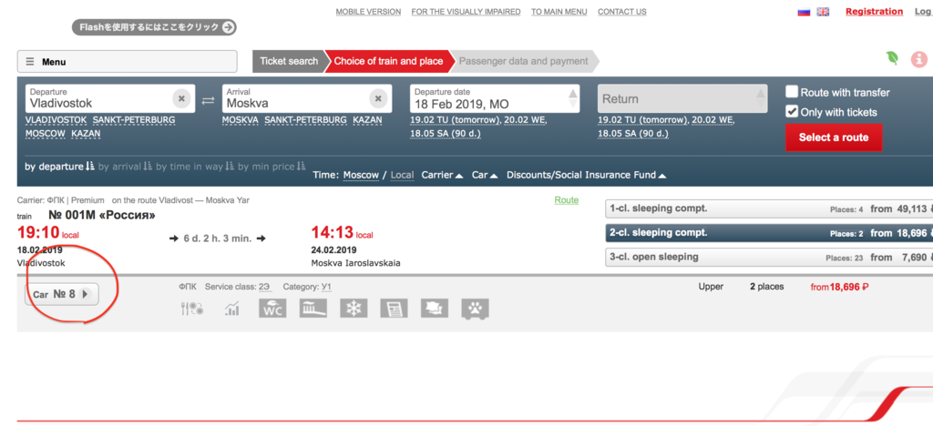The height and width of the screenshot is (426, 933).
Task: Switch site language to English flag
Action: (x=823, y=12)
